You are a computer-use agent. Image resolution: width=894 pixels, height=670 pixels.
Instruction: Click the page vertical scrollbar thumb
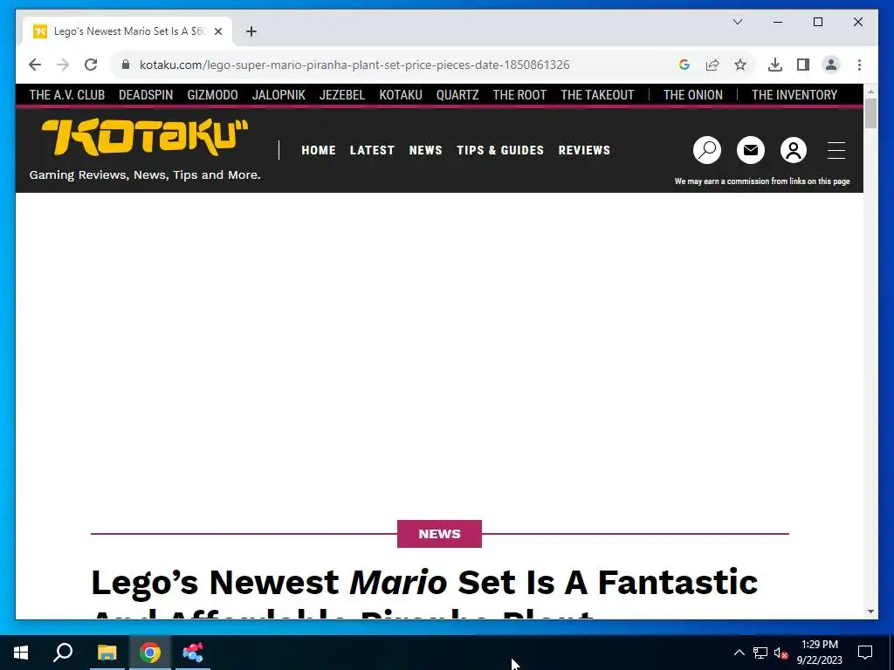(870, 113)
